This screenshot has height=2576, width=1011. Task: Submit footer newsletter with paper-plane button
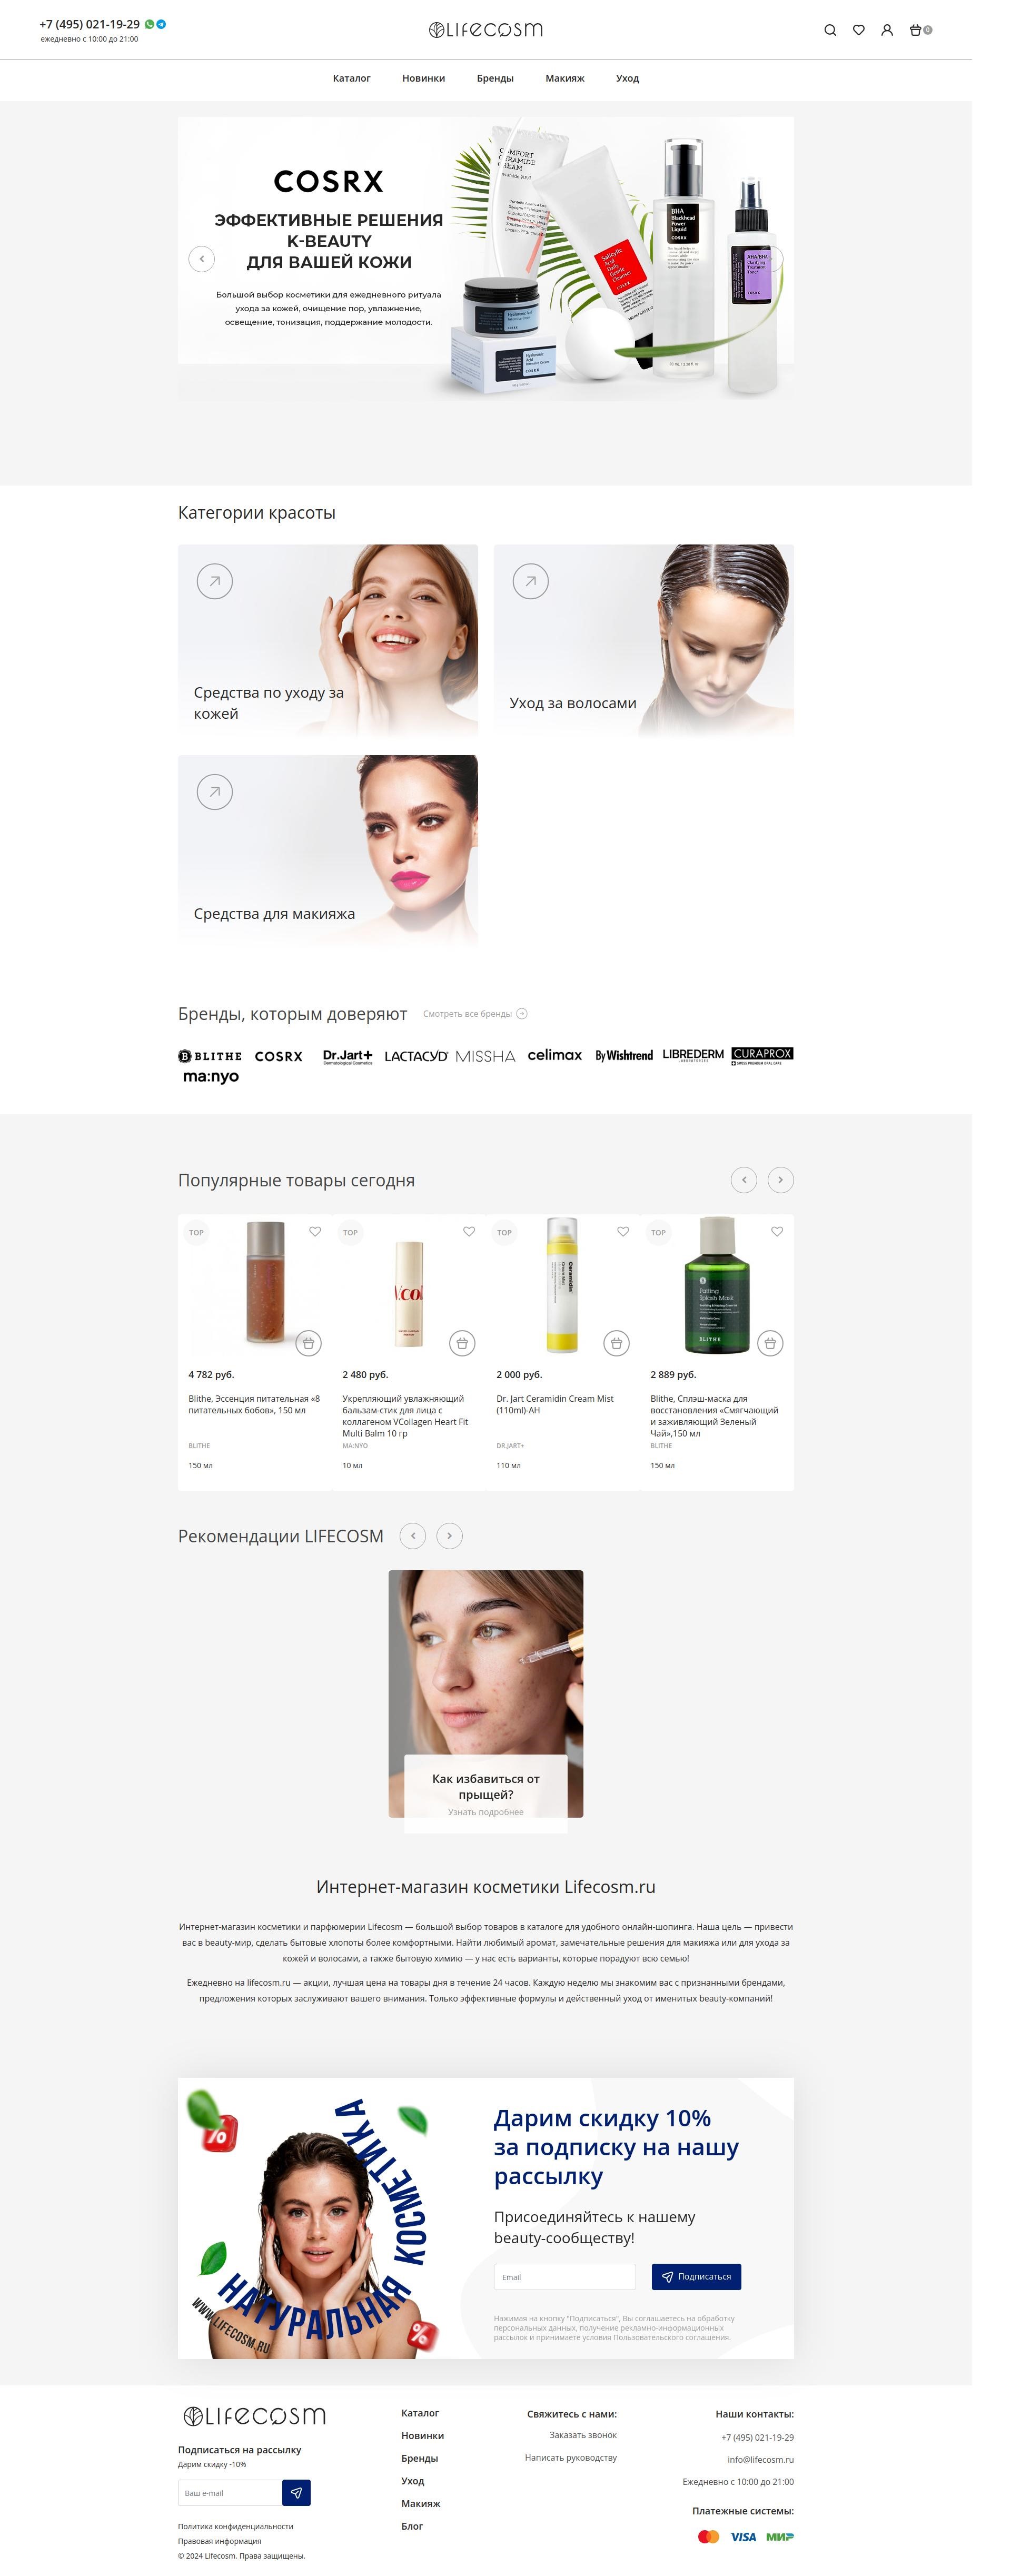(x=296, y=2493)
